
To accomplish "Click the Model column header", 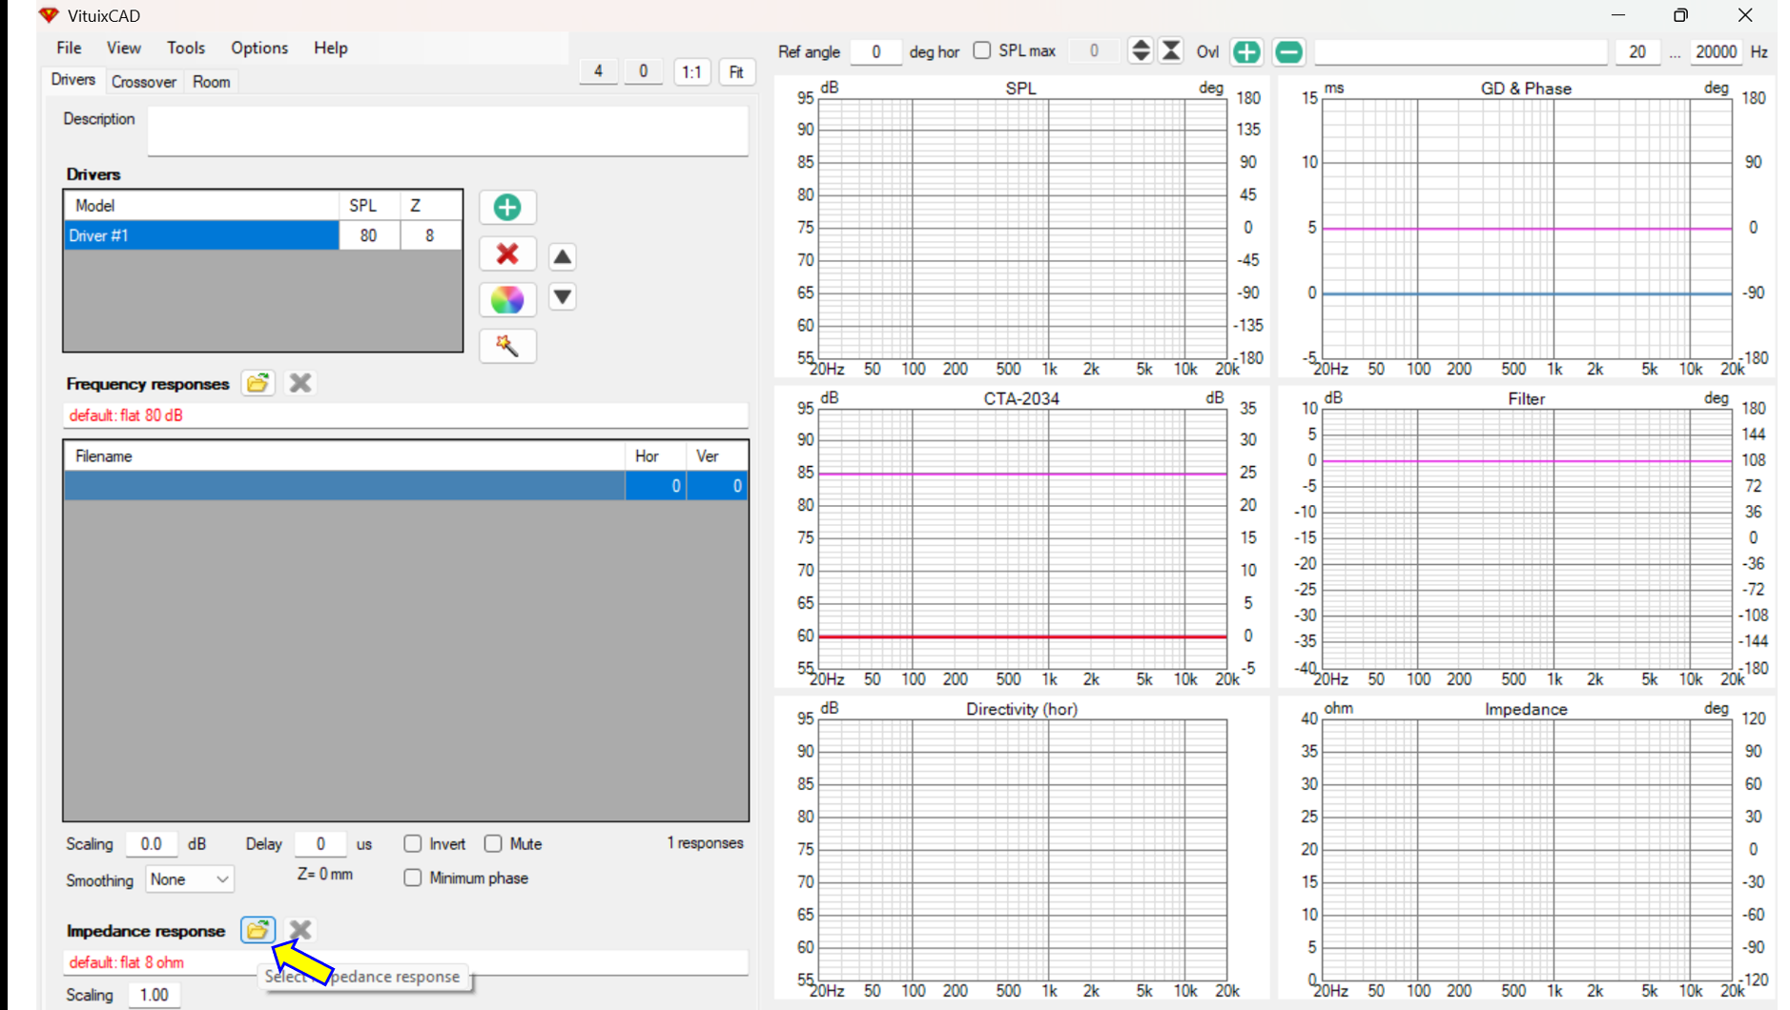I will (x=201, y=206).
